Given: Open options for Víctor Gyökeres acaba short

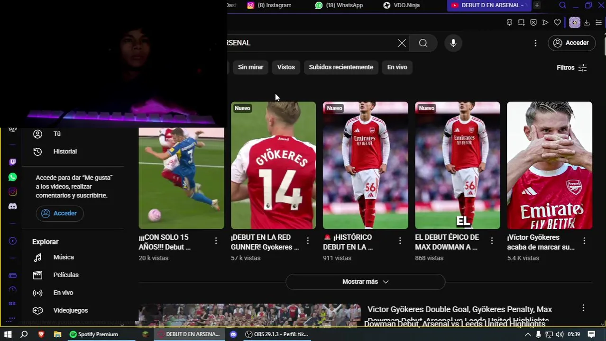Looking at the screenshot, I should coord(584,241).
